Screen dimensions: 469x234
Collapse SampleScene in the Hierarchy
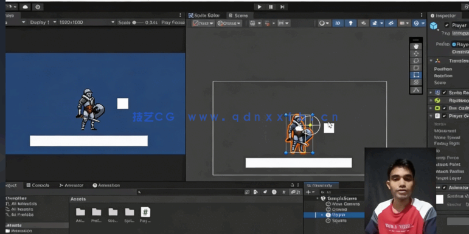318,198
